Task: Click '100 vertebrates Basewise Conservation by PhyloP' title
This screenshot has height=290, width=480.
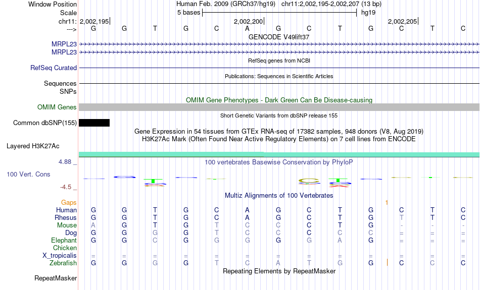Action: 279,162
